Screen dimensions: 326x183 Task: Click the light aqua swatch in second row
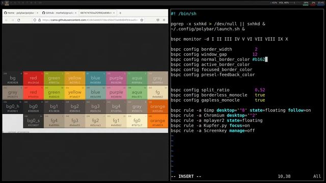[x=137, y=93]
